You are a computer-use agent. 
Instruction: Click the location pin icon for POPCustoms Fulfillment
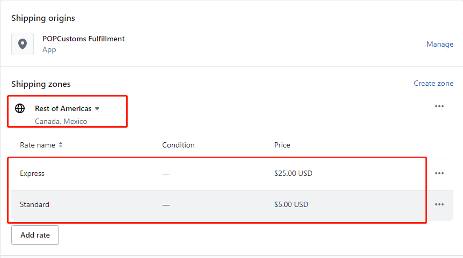23,44
